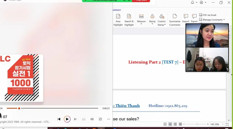Expand the Stamp dropdown arrow

point(152,24)
